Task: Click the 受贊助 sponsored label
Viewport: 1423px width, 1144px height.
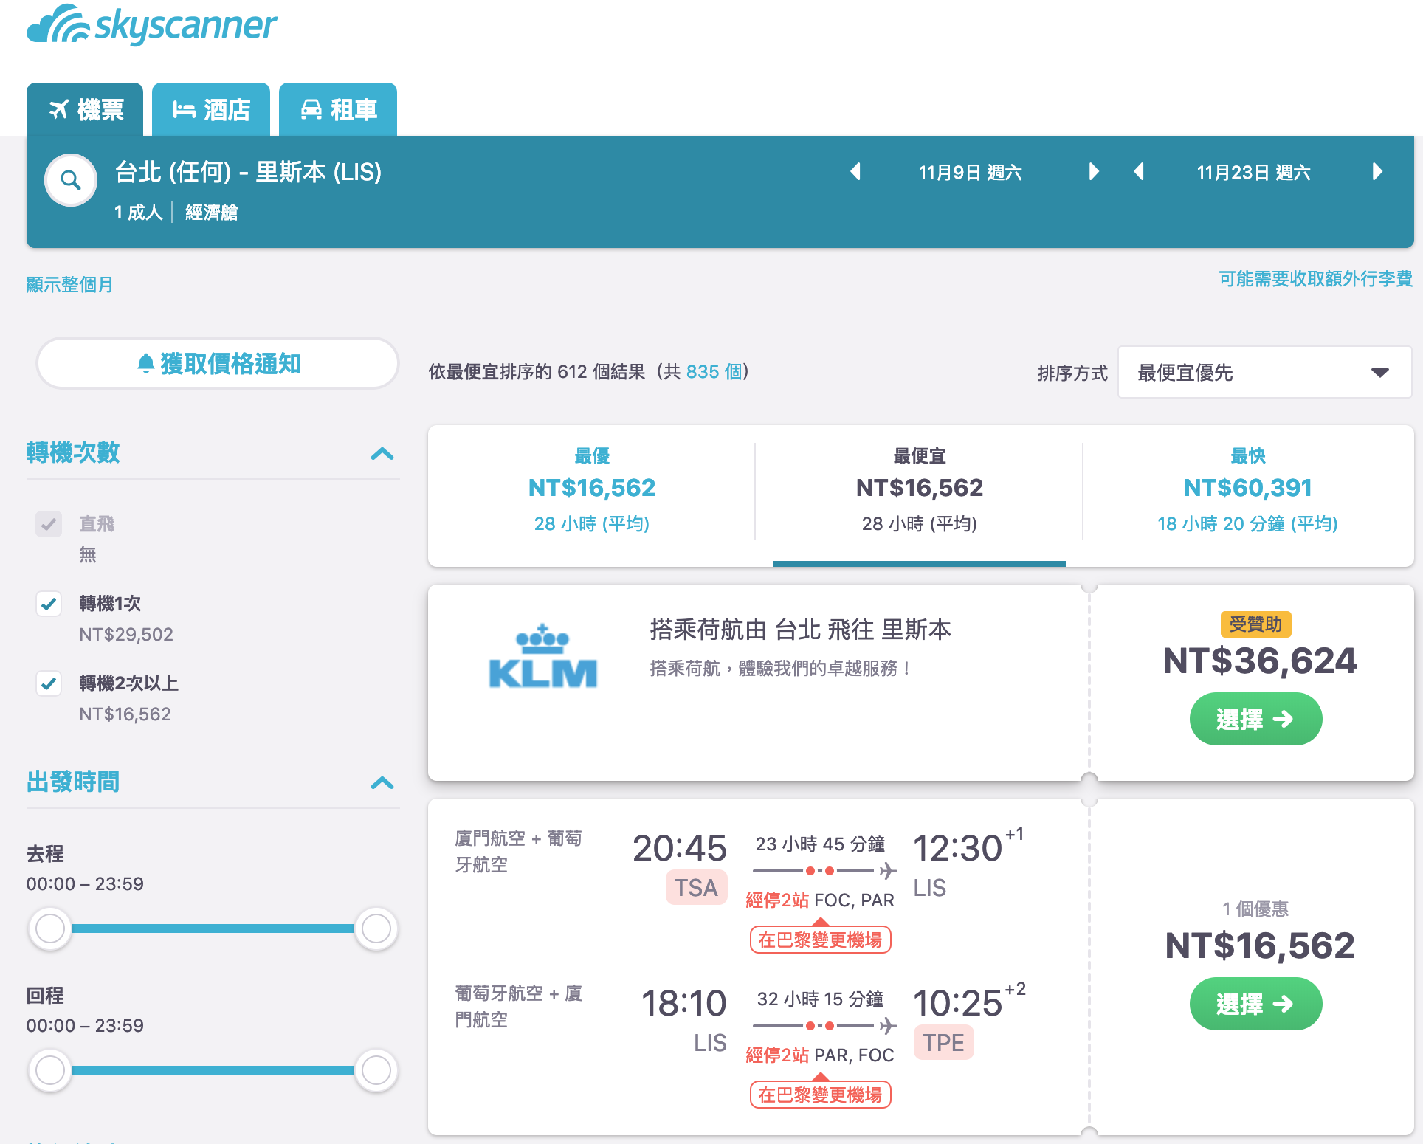Action: 1255,624
